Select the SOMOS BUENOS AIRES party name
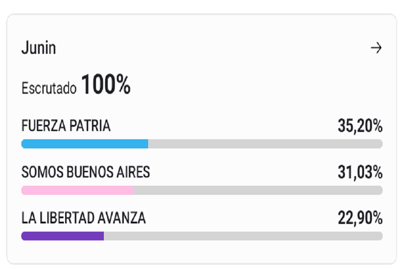Image resolution: width=404 pixels, height=269 pixels. point(86,172)
